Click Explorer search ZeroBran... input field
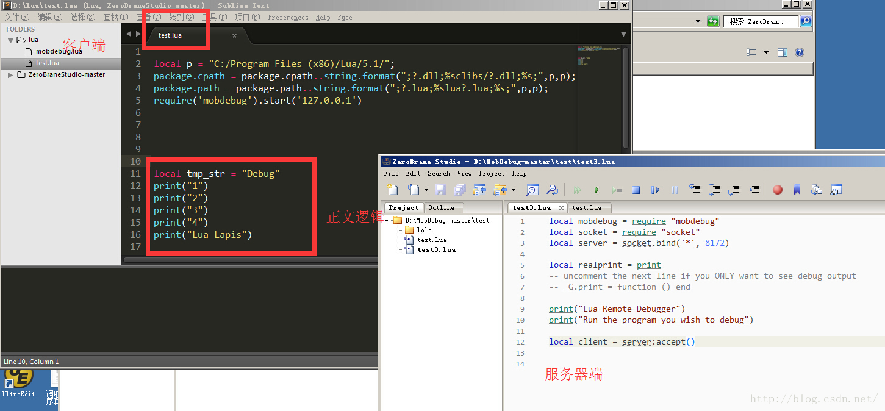Image resolution: width=885 pixels, height=411 pixels. pyautogui.click(x=761, y=21)
